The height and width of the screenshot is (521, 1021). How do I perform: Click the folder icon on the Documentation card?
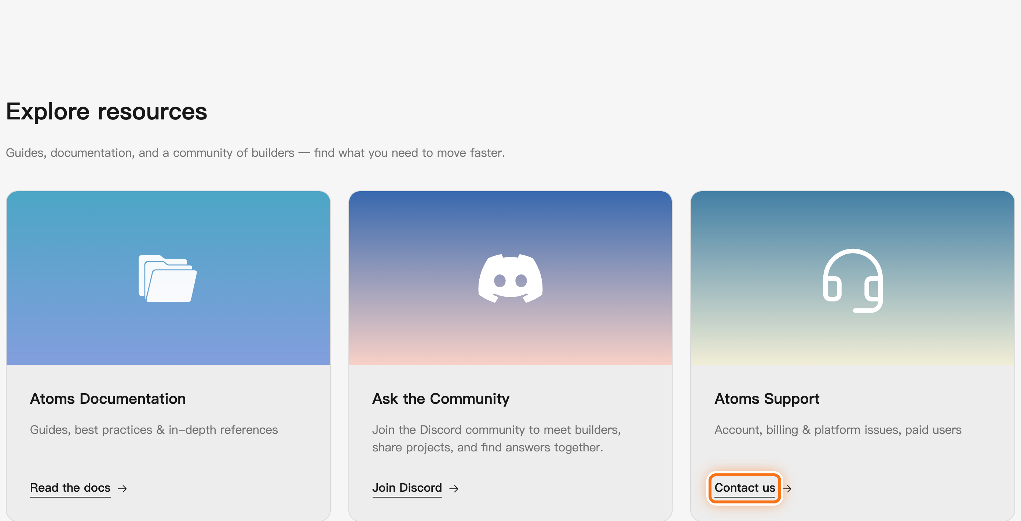pos(168,278)
